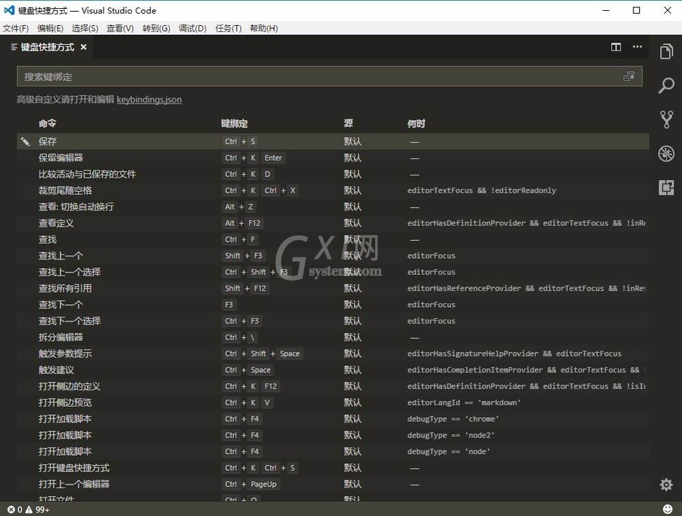This screenshot has width=682, height=516.
Task: Open the Search view in activity bar
Action: click(666, 85)
